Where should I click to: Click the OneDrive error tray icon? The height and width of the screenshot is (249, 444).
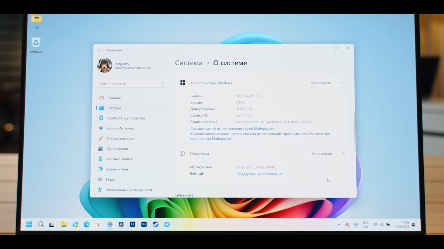[x=347, y=225]
